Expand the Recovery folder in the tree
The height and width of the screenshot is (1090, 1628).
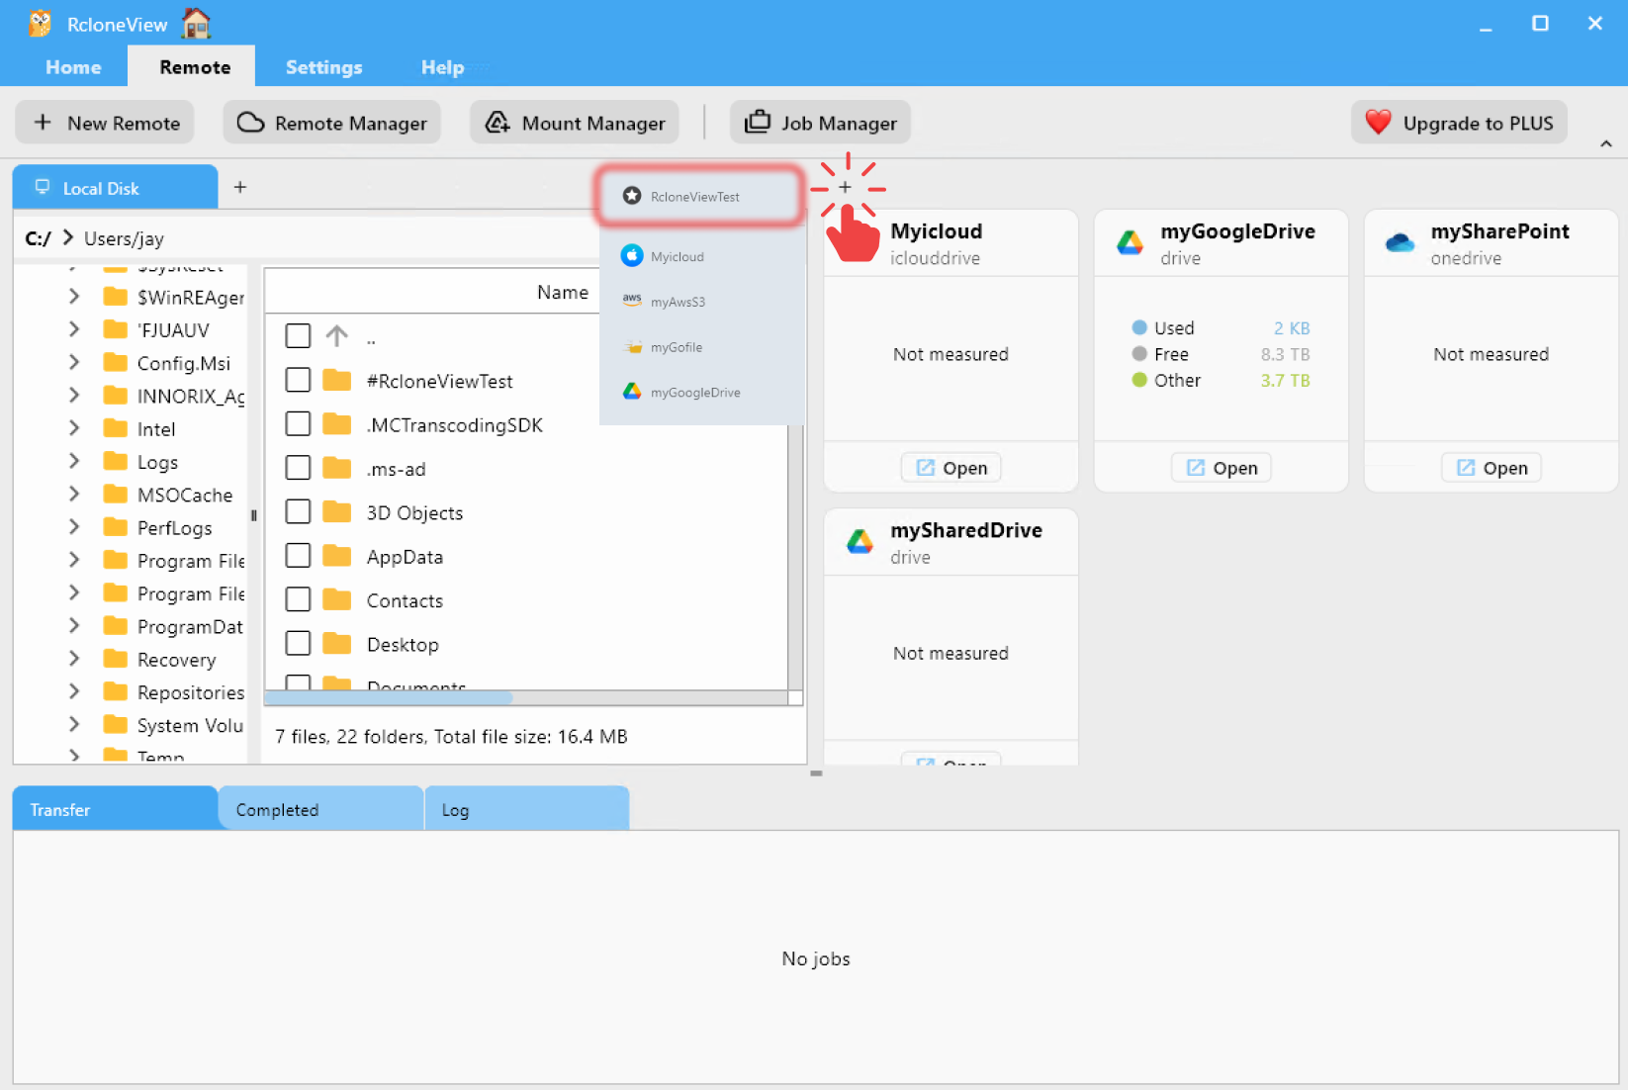tap(74, 659)
